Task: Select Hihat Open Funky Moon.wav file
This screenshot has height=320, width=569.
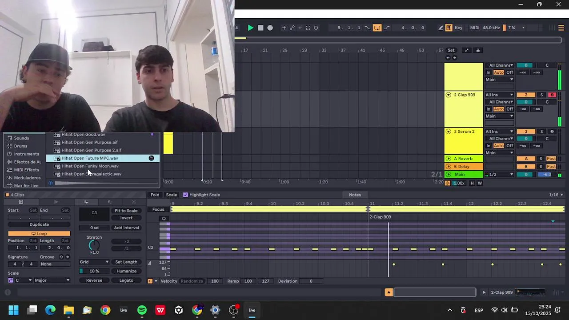Action: pos(90,166)
